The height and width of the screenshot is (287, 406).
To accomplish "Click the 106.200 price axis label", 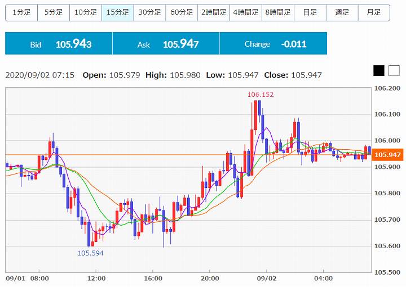I will pos(387,88).
